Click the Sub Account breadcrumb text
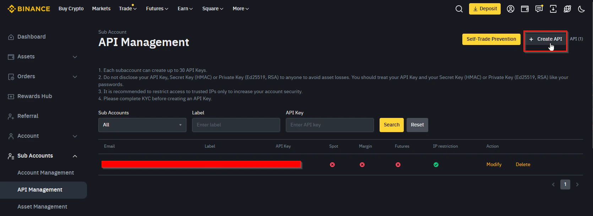593x216 pixels. (112, 32)
